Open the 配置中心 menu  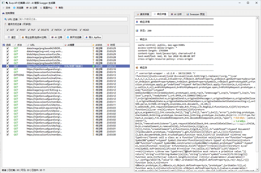(x=46, y=8)
